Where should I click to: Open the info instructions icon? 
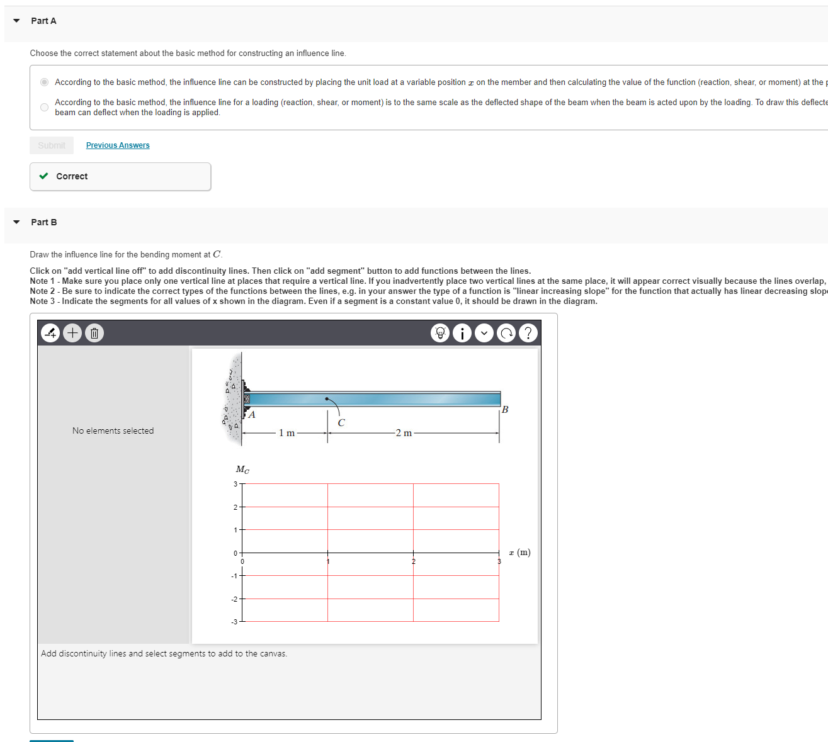462,333
